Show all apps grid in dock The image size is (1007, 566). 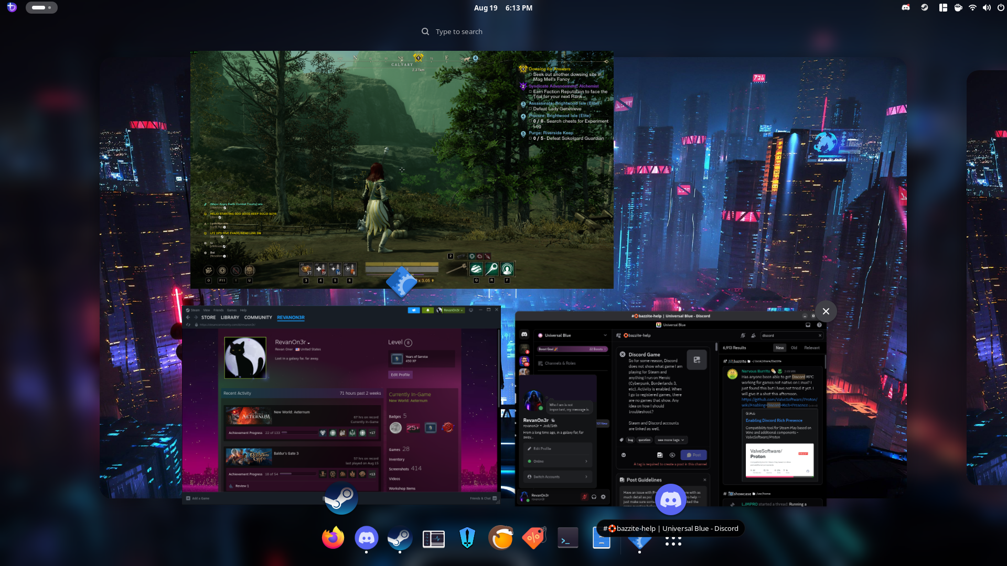pyautogui.click(x=673, y=541)
